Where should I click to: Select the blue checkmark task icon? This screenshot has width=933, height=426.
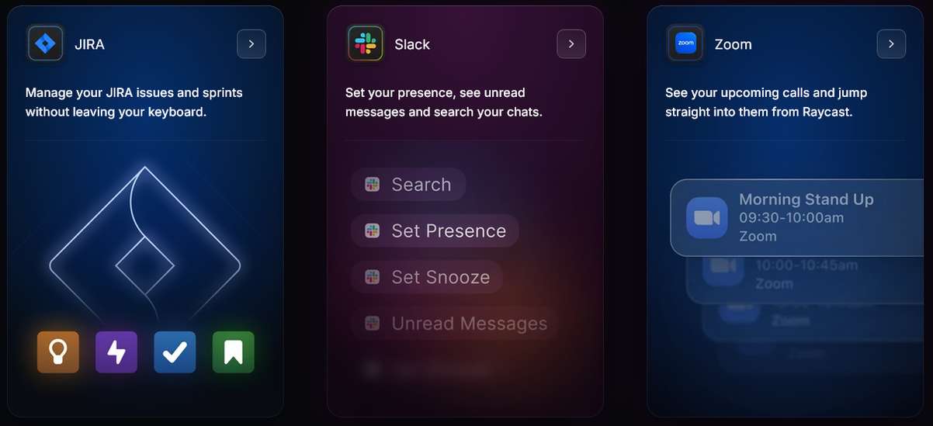[175, 352]
